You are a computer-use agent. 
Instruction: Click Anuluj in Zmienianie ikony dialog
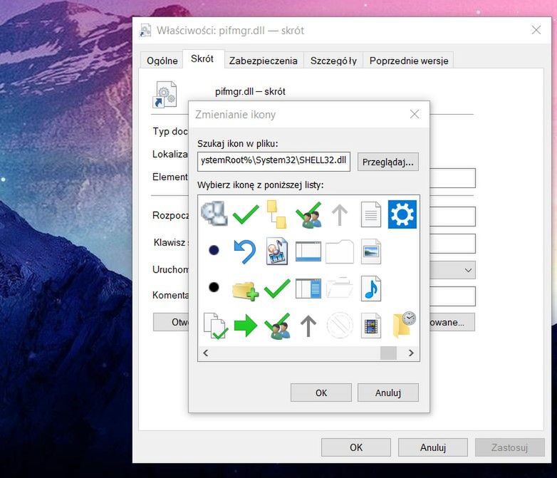click(x=388, y=393)
